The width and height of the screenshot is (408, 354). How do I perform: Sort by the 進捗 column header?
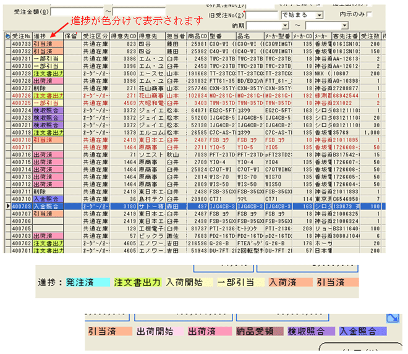coord(43,36)
